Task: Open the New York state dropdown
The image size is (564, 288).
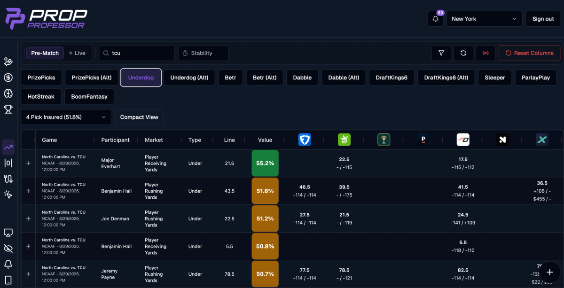Action: click(484, 19)
